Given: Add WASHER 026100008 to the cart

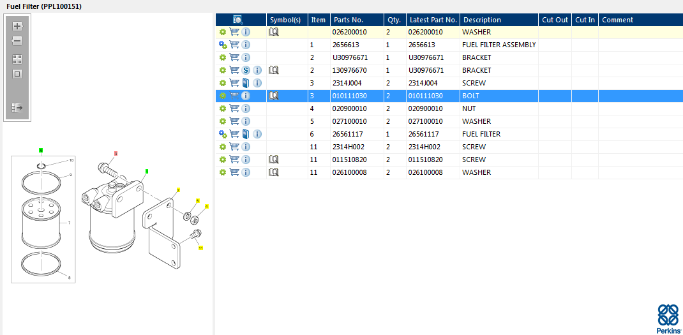Looking at the screenshot, I should [x=234, y=172].
